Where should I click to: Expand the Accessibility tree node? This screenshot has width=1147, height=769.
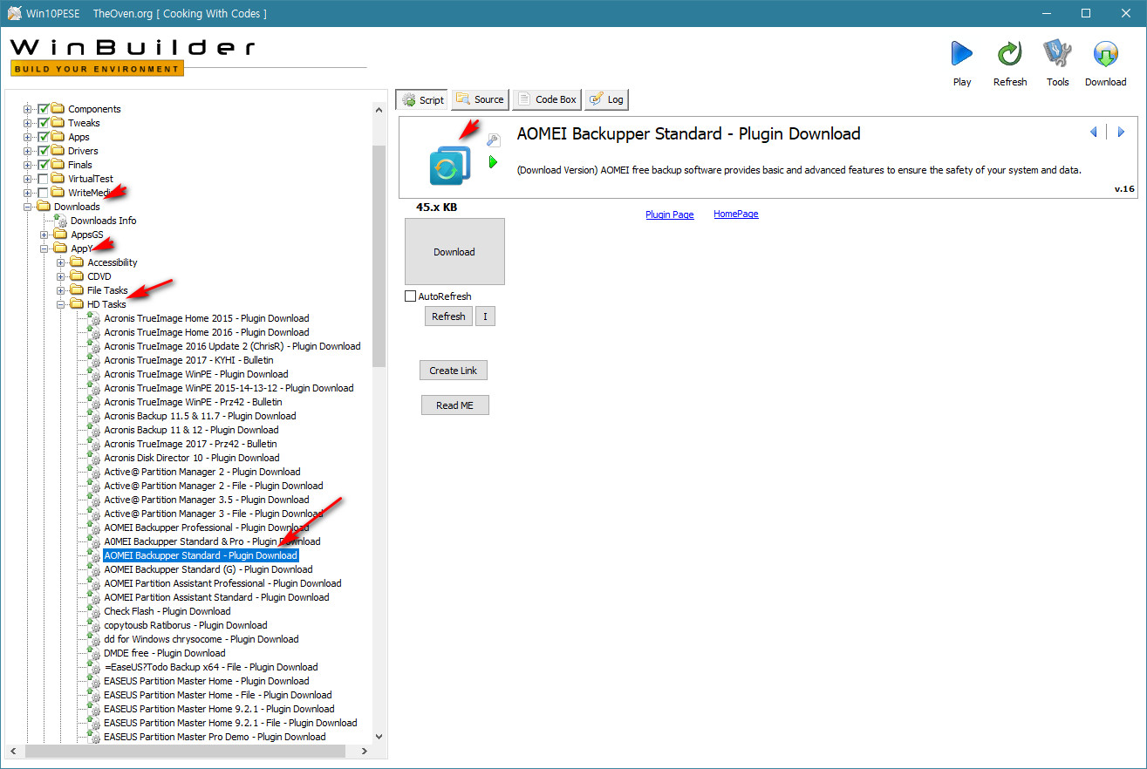tap(61, 262)
